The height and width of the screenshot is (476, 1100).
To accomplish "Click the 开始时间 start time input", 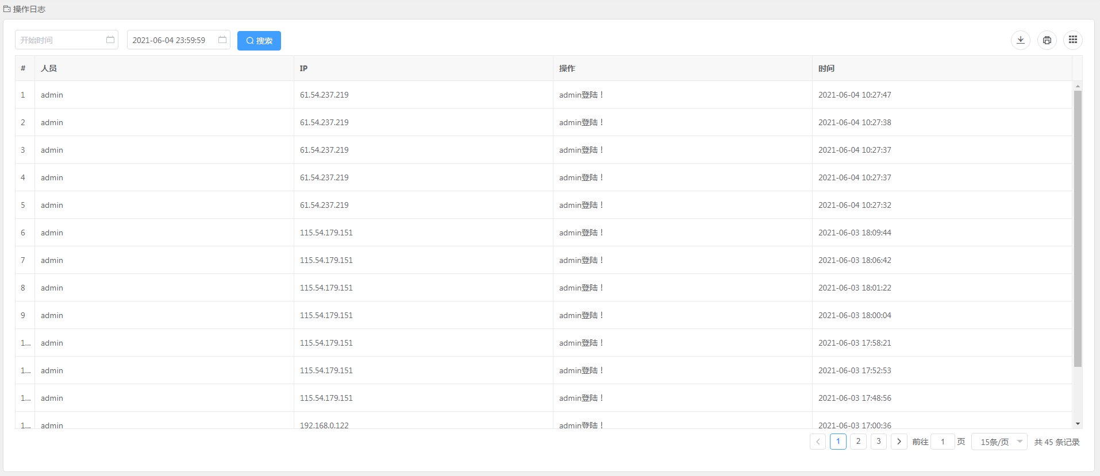I will (60, 40).
